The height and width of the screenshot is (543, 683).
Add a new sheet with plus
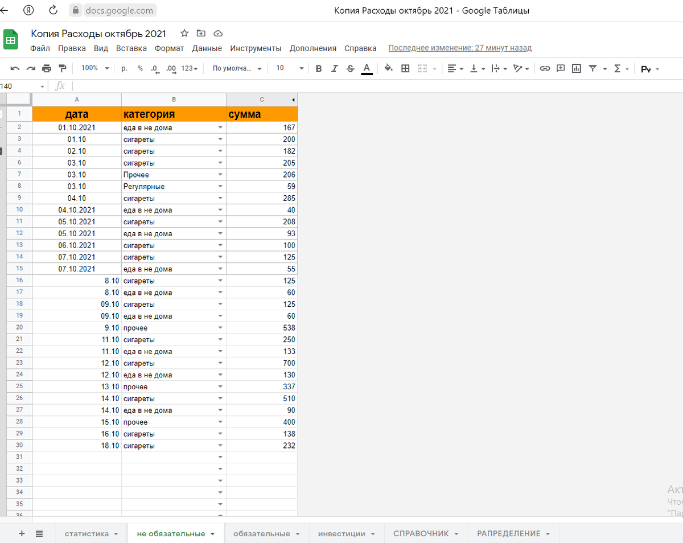(22, 533)
